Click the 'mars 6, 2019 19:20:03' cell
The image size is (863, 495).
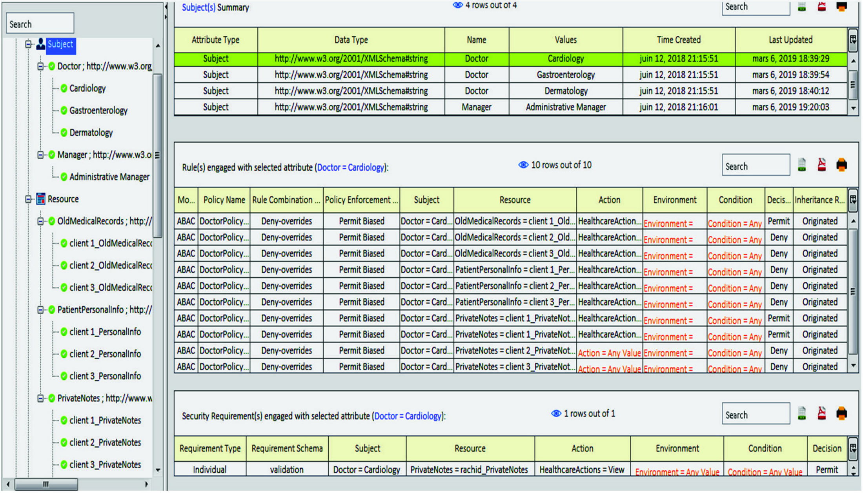[790, 107]
